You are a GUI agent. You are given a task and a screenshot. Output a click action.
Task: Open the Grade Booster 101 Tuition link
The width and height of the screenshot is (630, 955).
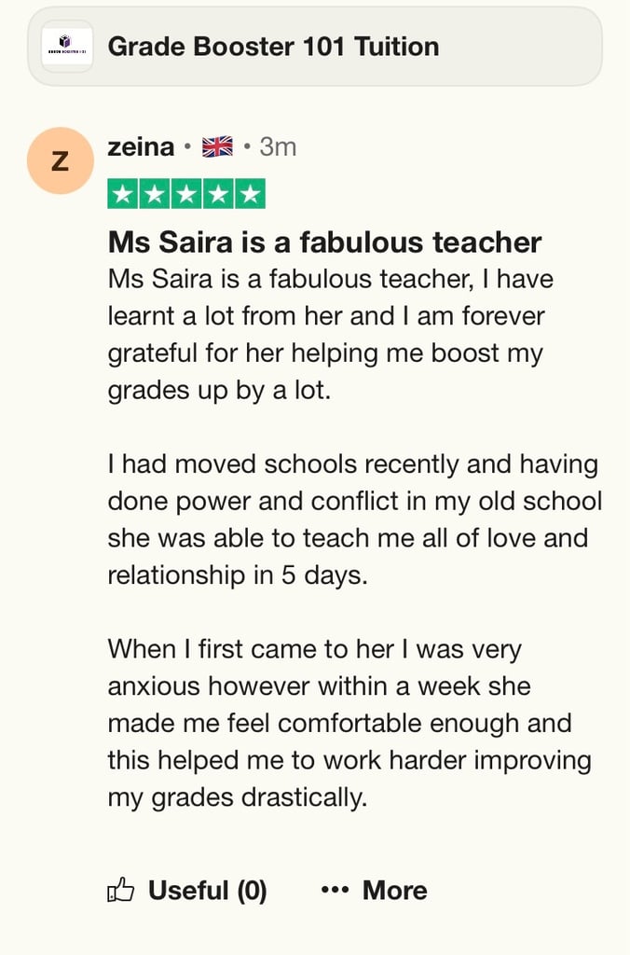coord(273,46)
